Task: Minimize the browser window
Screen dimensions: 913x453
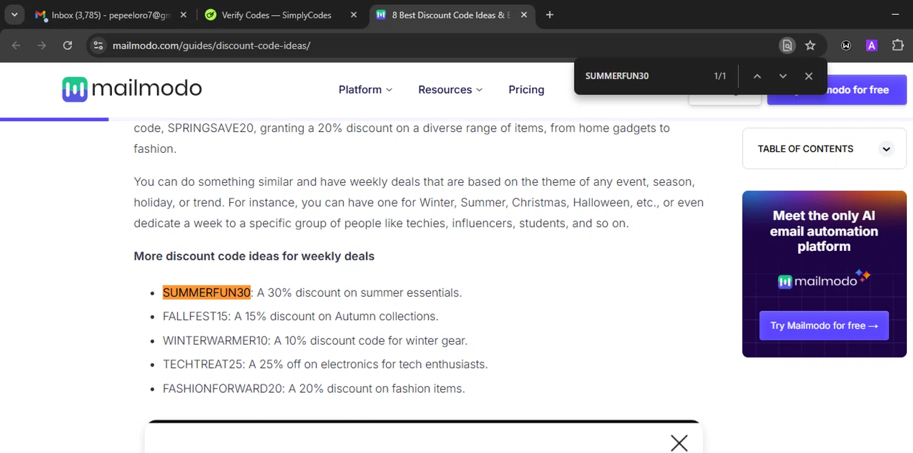Action: pyautogui.click(x=895, y=15)
